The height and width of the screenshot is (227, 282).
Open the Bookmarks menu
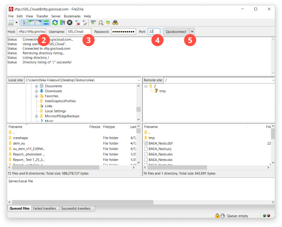click(x=72, y=16)
